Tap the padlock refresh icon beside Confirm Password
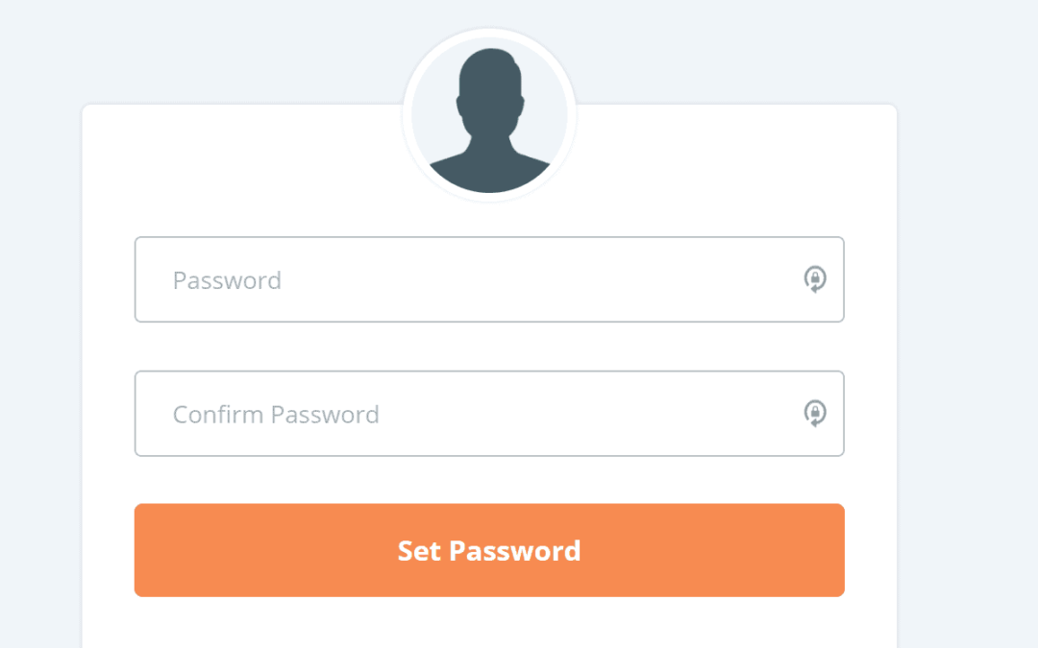 (x=815, y=413)
